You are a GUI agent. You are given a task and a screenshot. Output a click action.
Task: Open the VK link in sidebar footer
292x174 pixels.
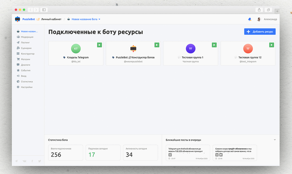[25, 161]
